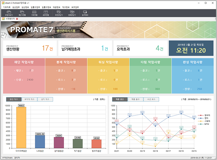Open the 보조업무 menu
217x160 pixels.
(75, 7)
